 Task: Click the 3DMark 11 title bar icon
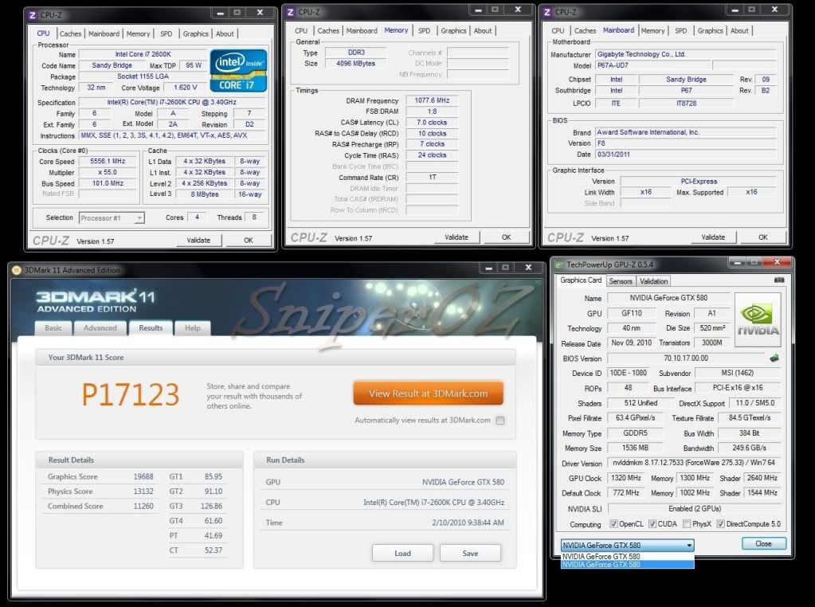point(17,270)
